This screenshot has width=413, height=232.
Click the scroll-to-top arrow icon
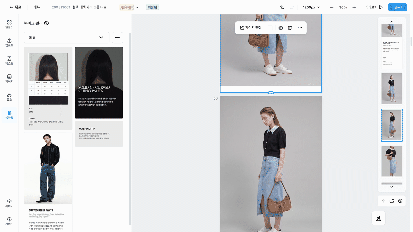tap(383, 201)
